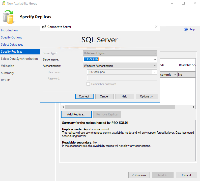Click the < Previous button
200x181 pixels.
[x=139, y=175]
